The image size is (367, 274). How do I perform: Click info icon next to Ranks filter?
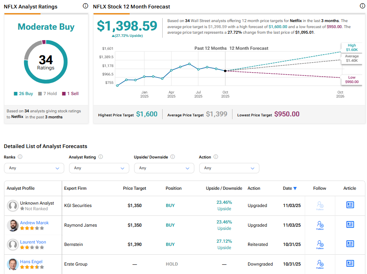[20, 157]
